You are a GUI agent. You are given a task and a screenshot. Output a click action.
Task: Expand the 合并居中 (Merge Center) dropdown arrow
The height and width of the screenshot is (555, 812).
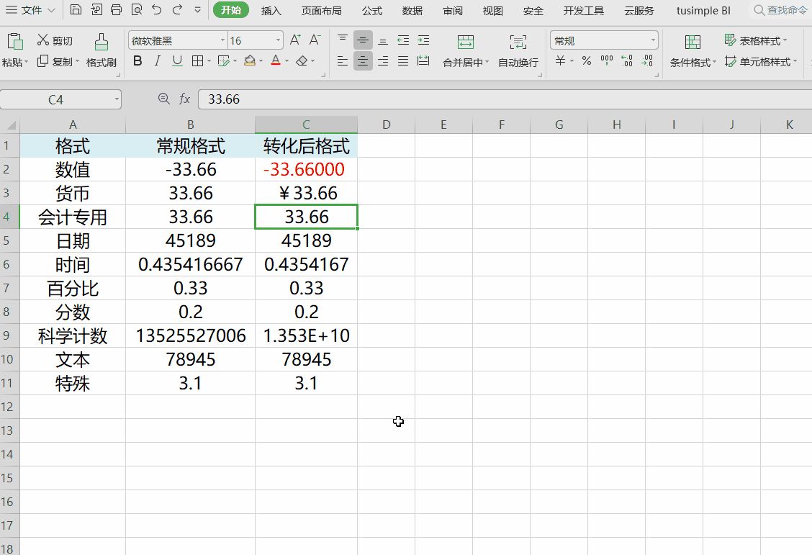487,62
